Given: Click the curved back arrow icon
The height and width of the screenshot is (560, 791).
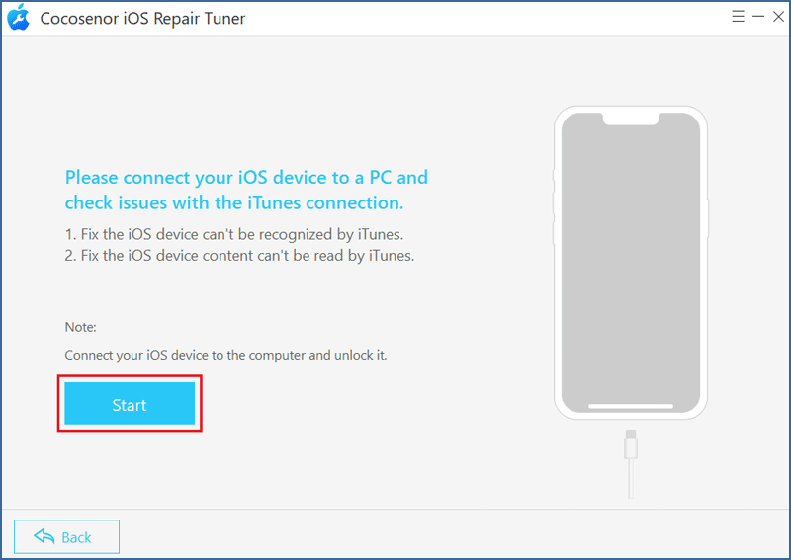Looking at the screenshot, I should [44, 537].
